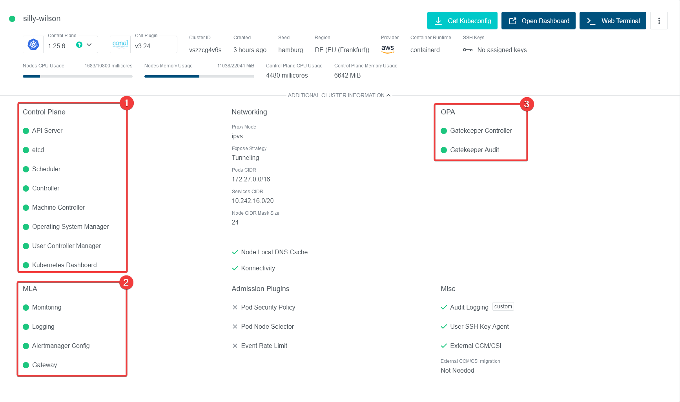Click the Pod Security Policy X mark
Viewport: 680px width, 402px height.
click(235, 308)
